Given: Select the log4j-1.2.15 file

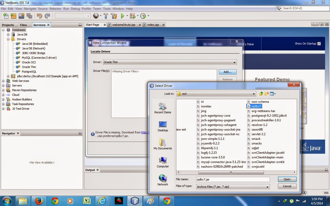Looking at the screenshot, I should (209, 153).
